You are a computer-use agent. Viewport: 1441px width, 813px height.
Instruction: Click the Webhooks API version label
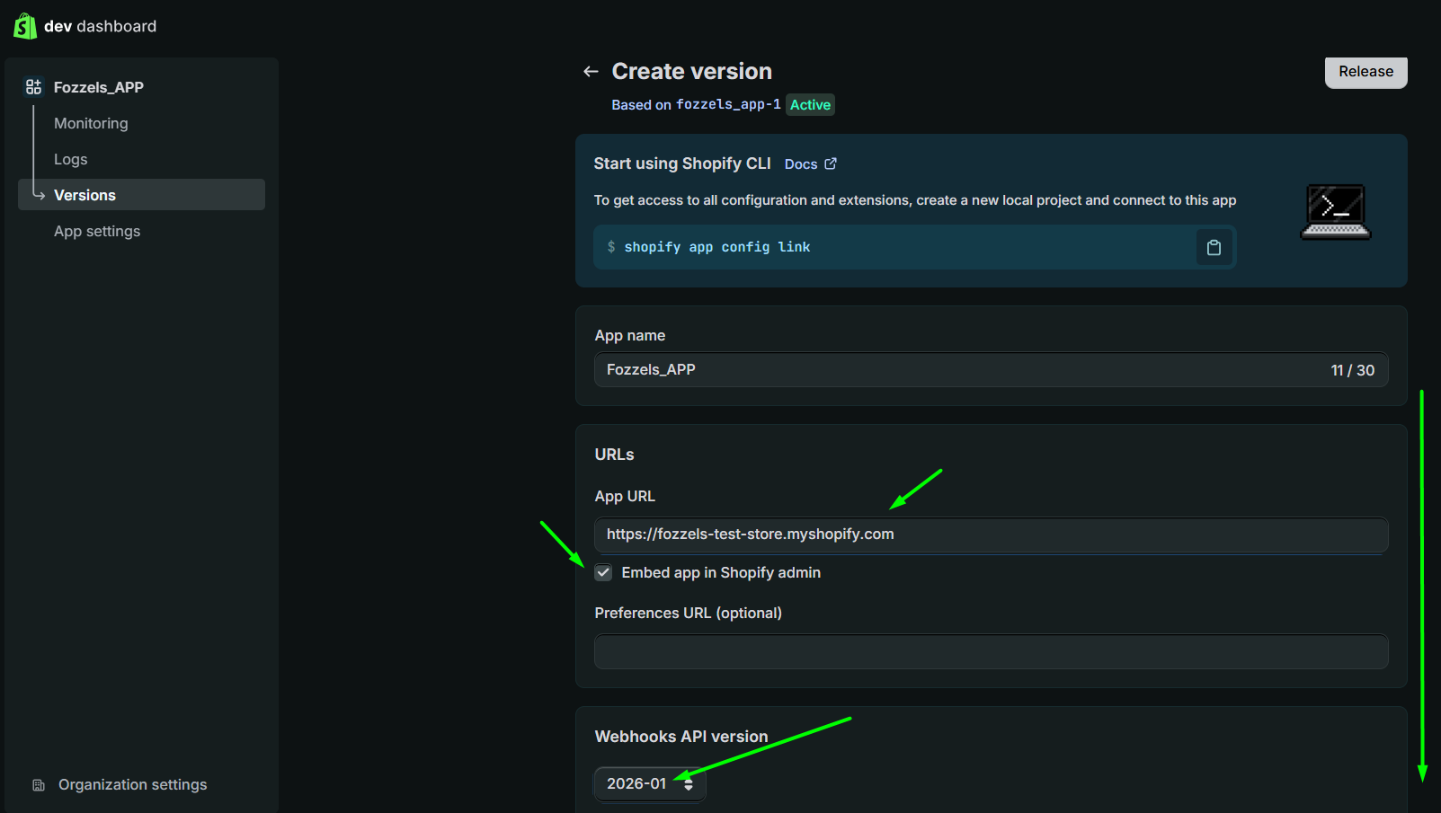tap(681, 737)
